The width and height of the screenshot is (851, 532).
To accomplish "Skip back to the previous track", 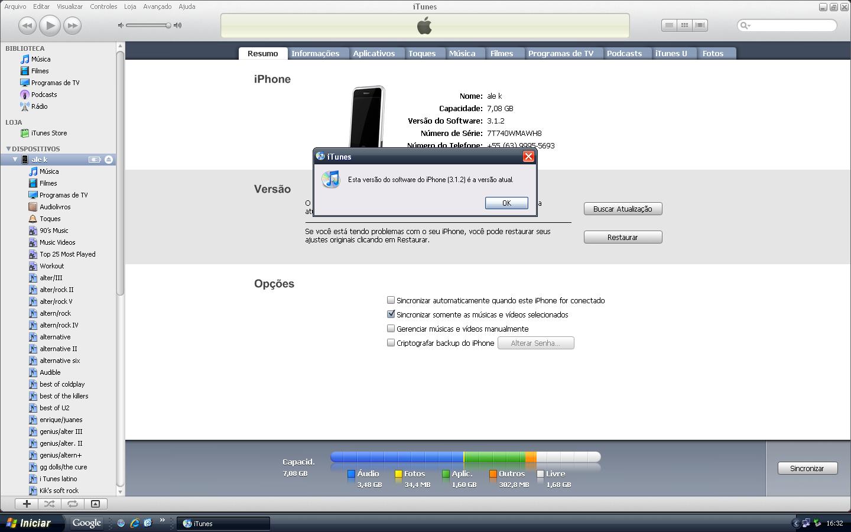I will pos(28,25).
